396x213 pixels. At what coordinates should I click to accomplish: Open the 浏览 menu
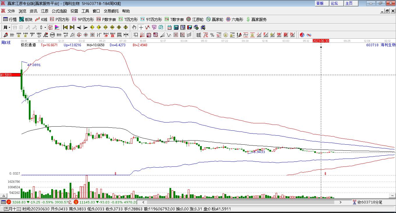pos(22,11)
